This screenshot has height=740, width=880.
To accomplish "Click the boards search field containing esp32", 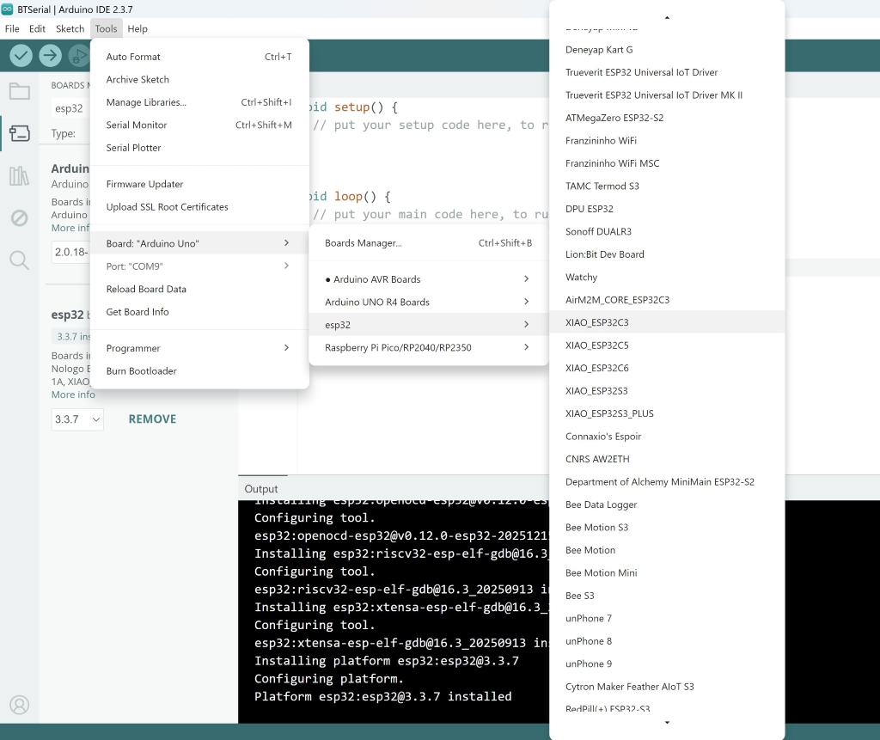I will coord(70,108).
